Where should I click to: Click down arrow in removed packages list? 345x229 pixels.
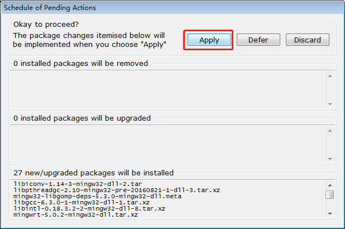(x=330, y=104)
